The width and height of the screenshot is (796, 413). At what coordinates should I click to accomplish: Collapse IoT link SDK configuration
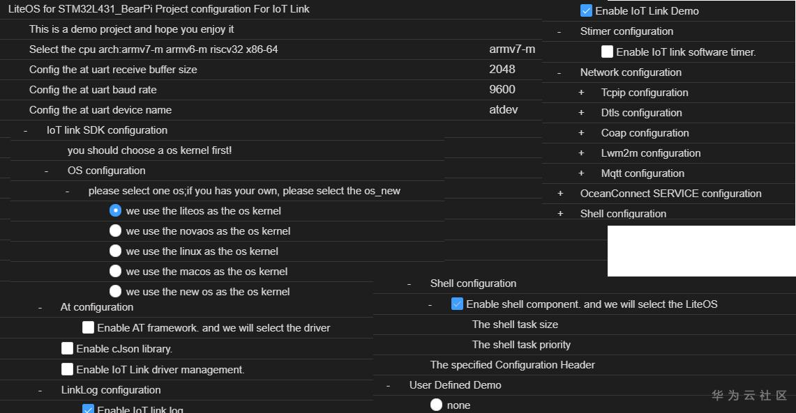26,130
